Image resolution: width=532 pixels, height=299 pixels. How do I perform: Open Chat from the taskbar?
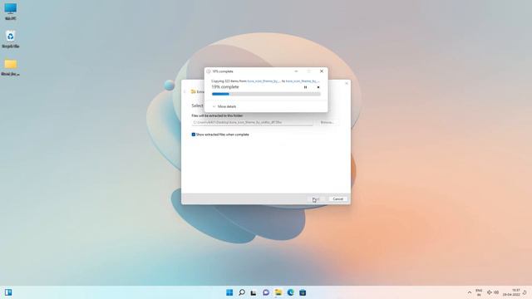(x=266, y=292)
